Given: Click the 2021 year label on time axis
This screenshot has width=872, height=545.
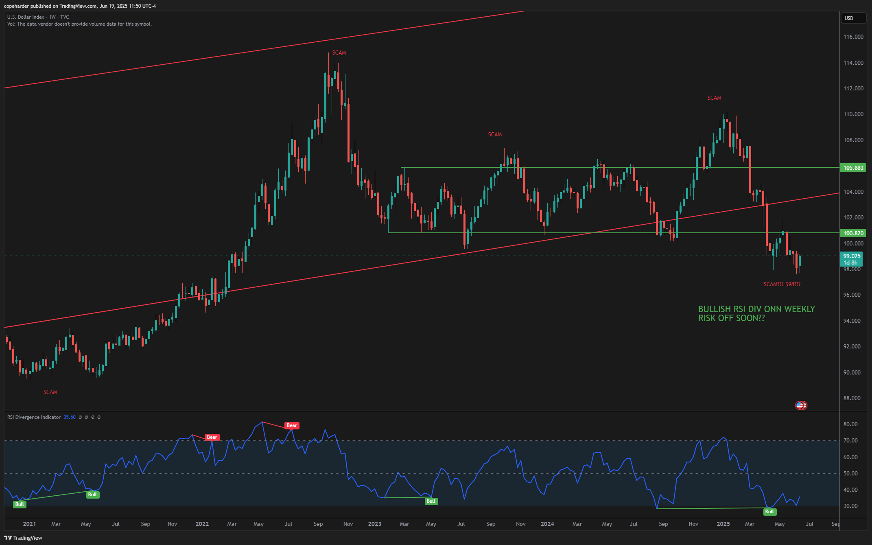Looking at the screenshot, I should pyautogui.click(x=29, y=524).
